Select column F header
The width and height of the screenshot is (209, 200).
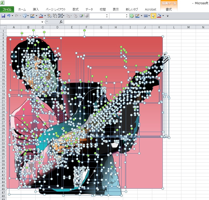pos(86,27)
